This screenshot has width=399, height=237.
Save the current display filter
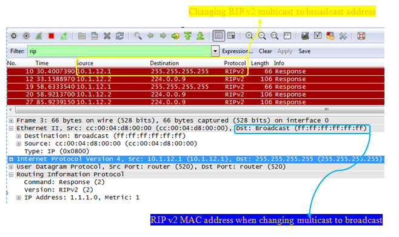[304, 51]
